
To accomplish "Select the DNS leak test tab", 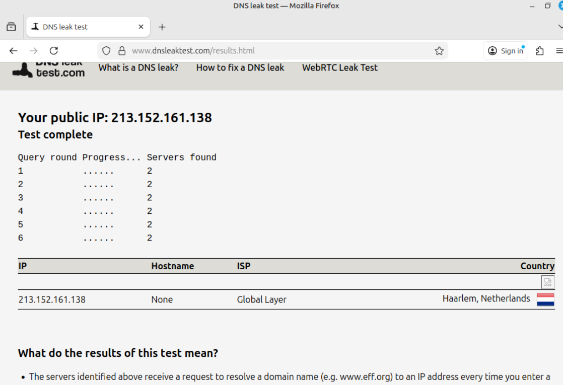I will coord(81,27).
